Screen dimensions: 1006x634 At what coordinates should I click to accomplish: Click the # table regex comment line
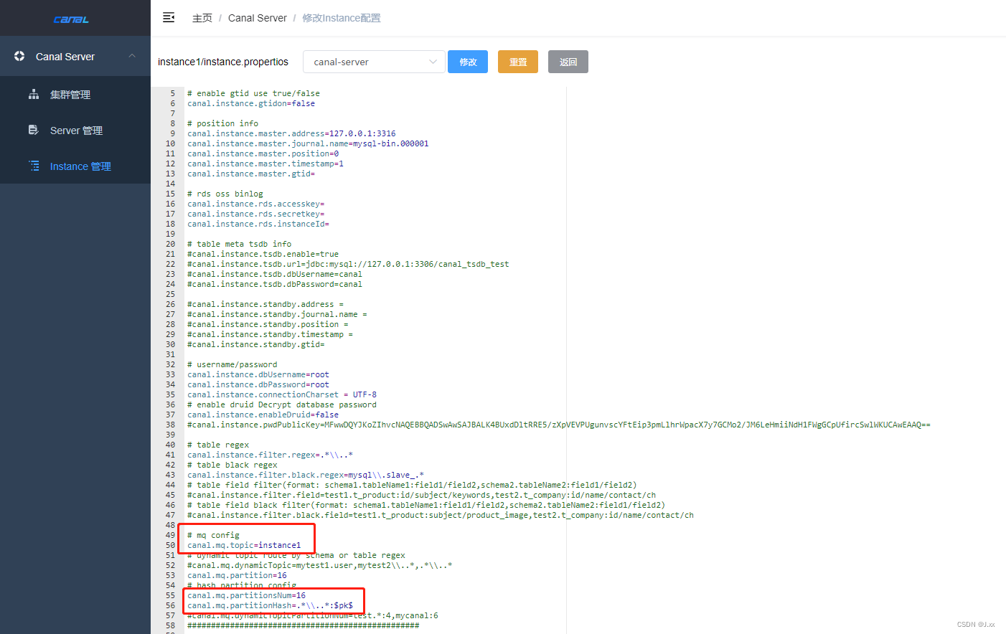218,445
